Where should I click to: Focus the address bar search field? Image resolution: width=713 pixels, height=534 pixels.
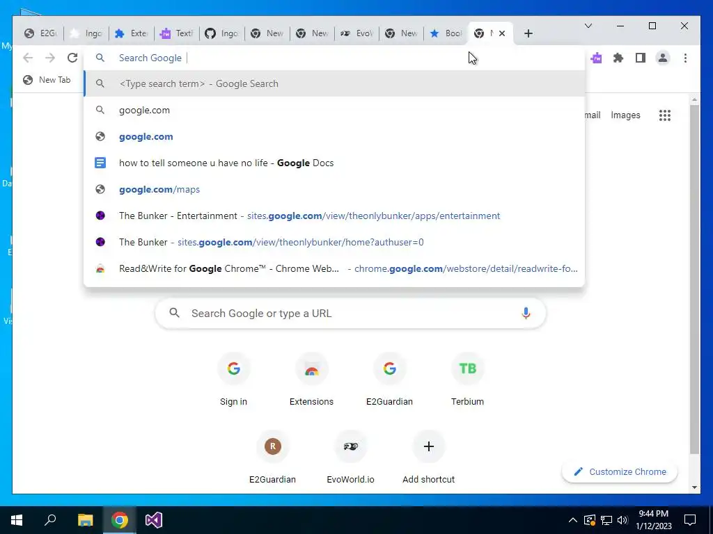(x=334, y=58)
